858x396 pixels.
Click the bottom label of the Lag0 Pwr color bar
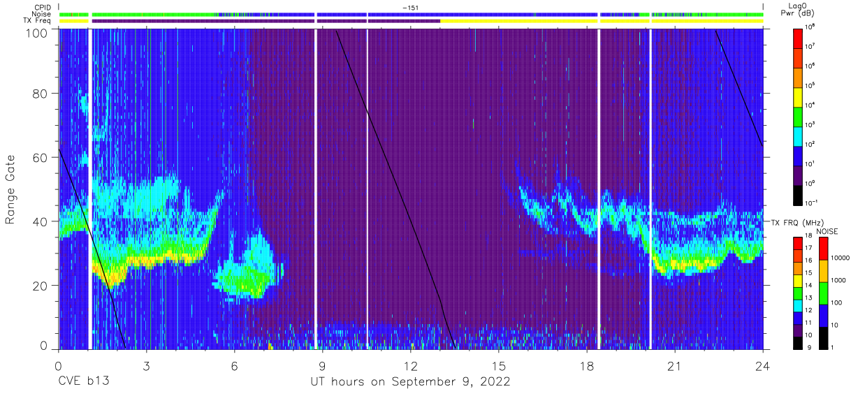click(813, 203)
